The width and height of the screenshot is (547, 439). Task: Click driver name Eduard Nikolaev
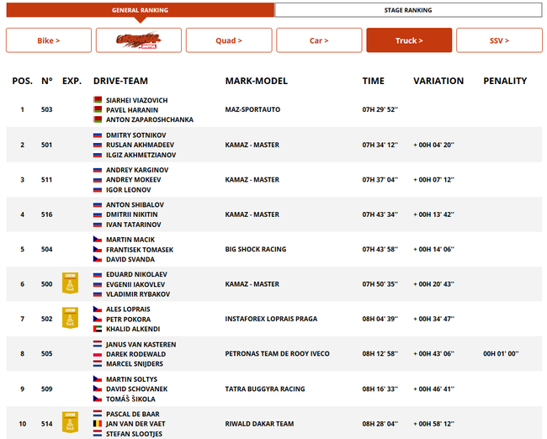[x=136, y=274]
